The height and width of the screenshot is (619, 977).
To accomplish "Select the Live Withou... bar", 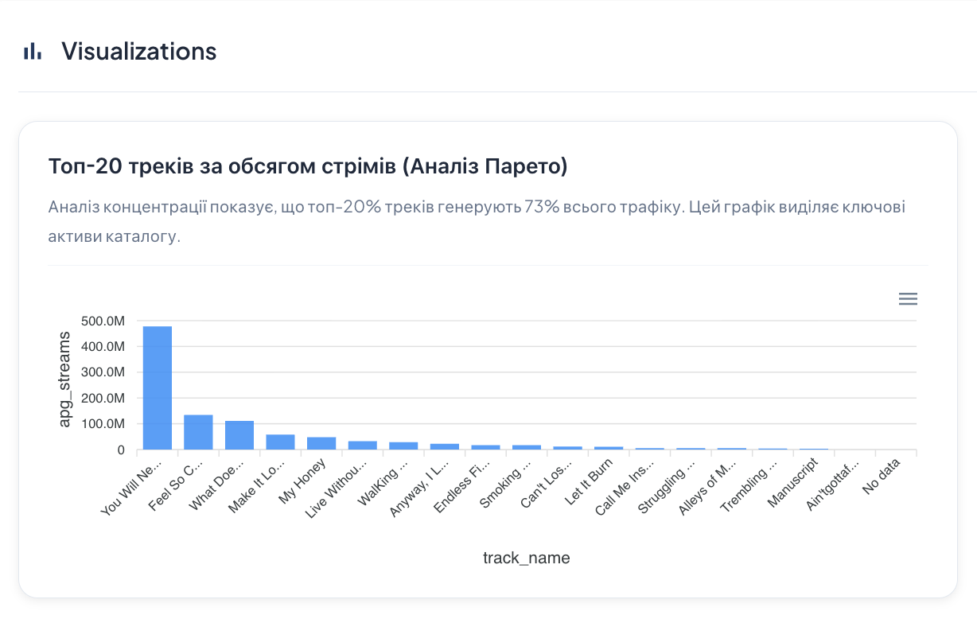I will coord(363,446).
